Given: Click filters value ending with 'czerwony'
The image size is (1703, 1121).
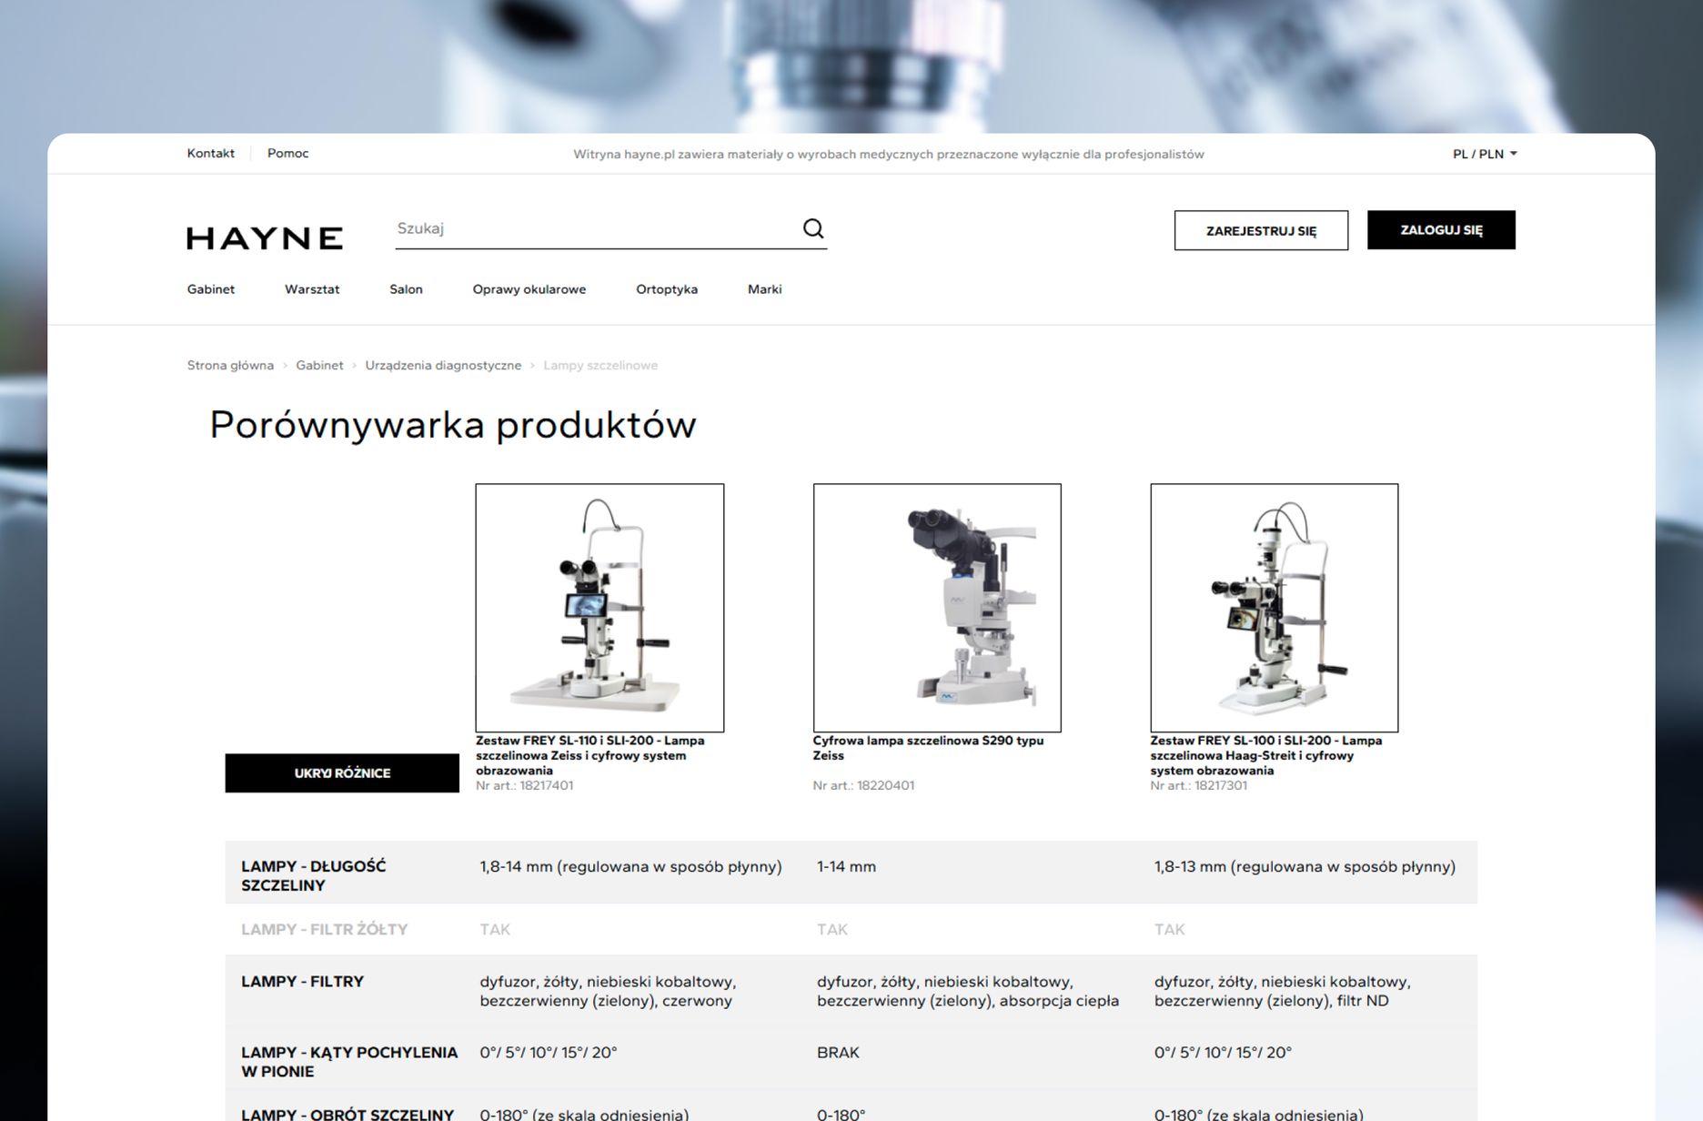Looking at the screenshot, I should pyautogui.click(x=608, y=991).
